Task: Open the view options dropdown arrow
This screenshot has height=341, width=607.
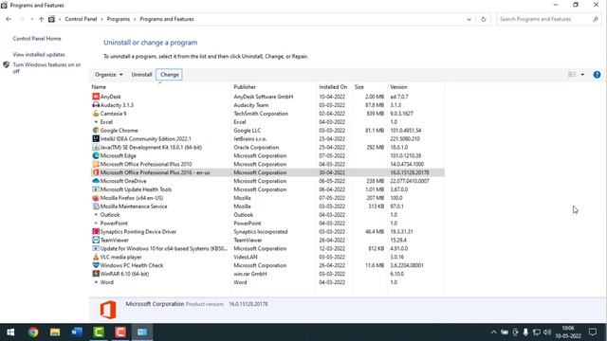Action: tap(582, 75)
